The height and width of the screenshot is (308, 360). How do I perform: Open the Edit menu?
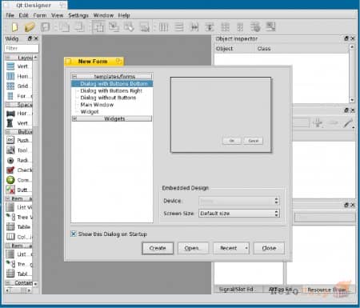click(x=23, y=15)
